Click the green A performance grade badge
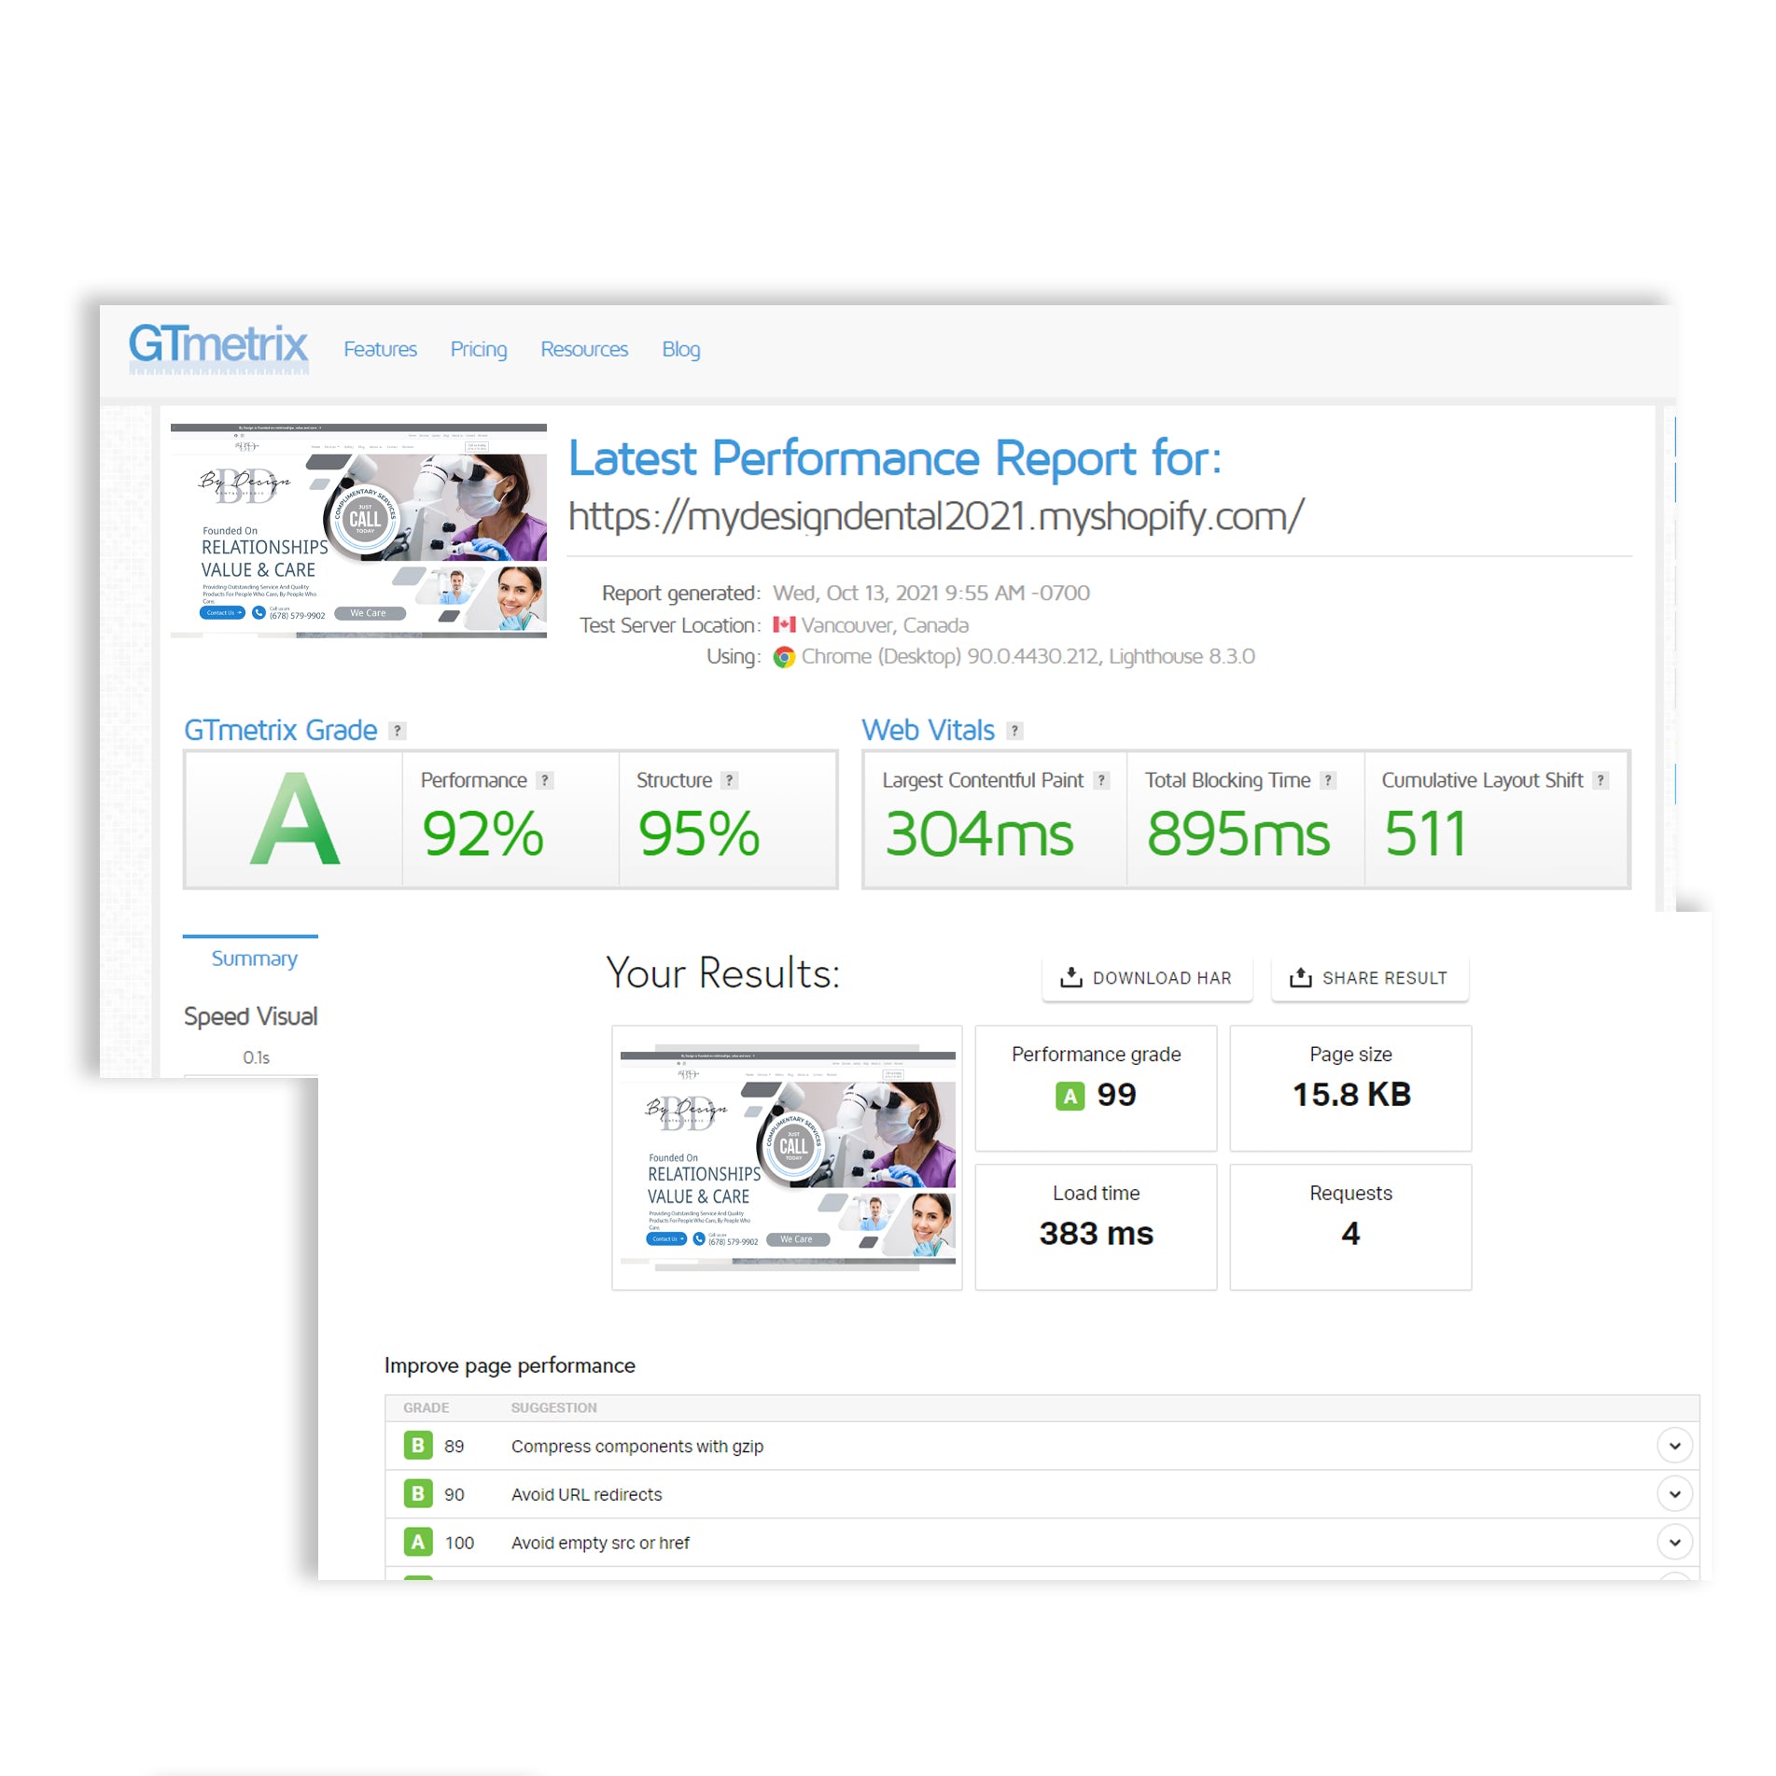1776x1776 pixels. (1070, 1096)
